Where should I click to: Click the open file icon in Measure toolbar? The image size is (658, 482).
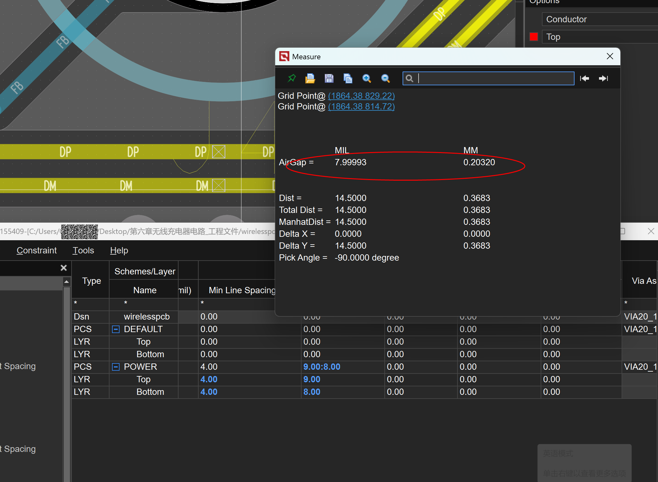310,78
